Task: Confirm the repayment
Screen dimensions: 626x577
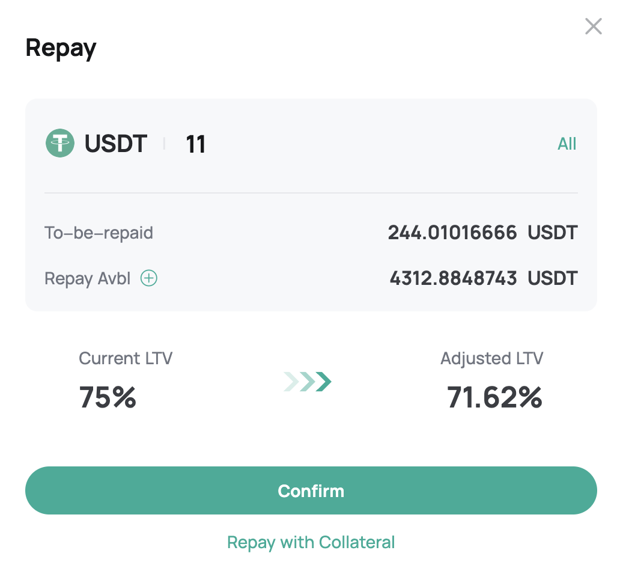Action: pyautogui.click(x=311, y=490)
